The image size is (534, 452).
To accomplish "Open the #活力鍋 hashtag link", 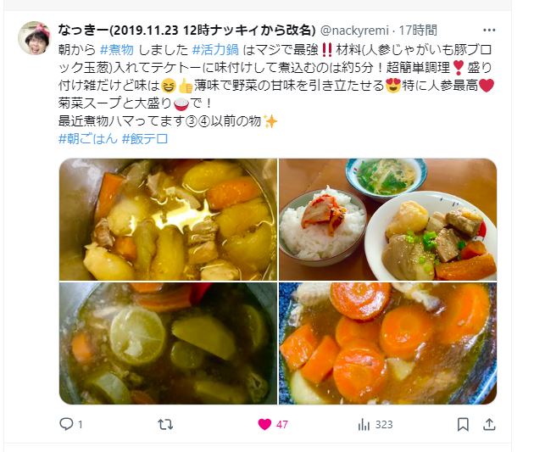I will pyautogui.click(x=215, y=50).
